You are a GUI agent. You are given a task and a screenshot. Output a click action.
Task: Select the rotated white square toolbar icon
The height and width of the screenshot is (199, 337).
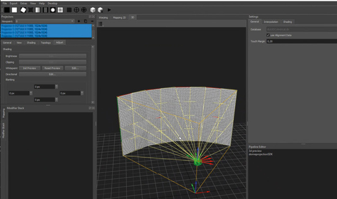pyautogui.click(x=22, y=10)
